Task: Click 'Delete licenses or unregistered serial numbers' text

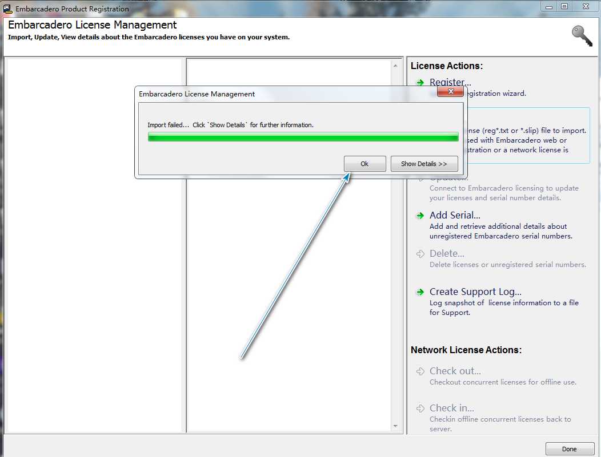Action: coord(507,265)
